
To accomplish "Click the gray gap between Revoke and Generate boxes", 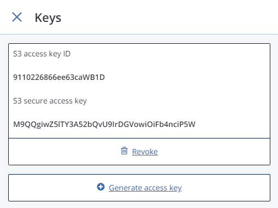I will pyautogui.click(x=139, y=170).
